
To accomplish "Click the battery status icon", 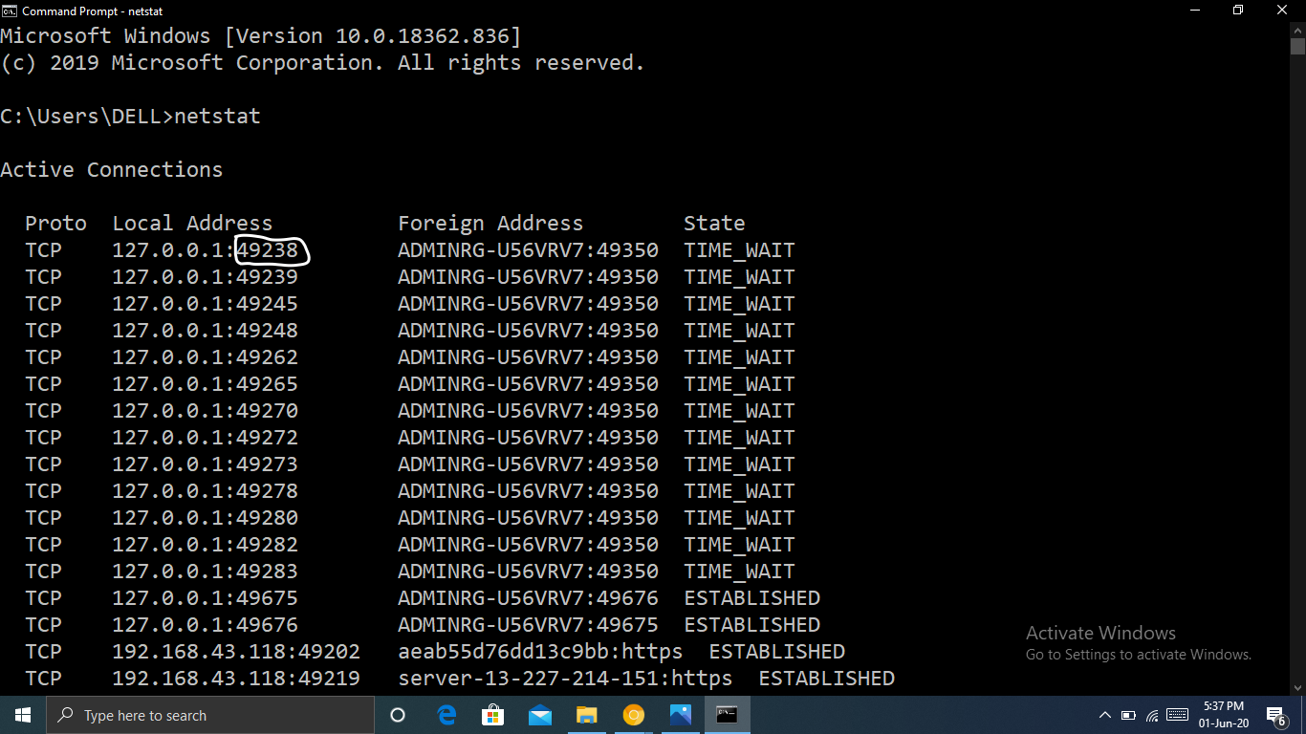I will (1128, 715).
